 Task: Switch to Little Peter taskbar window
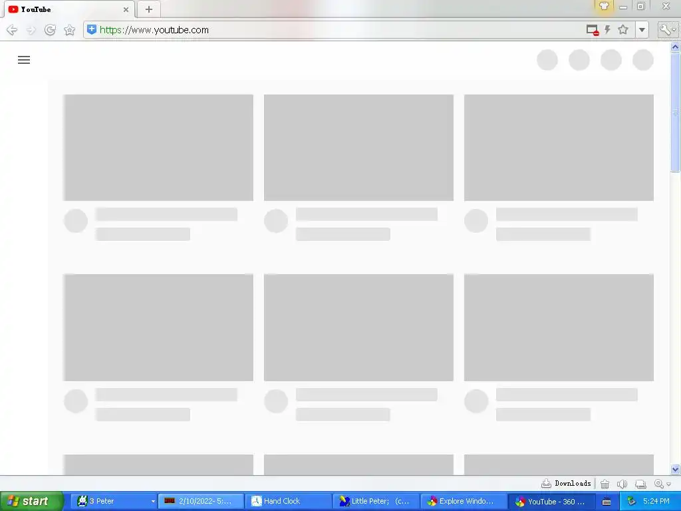[376, 502]
